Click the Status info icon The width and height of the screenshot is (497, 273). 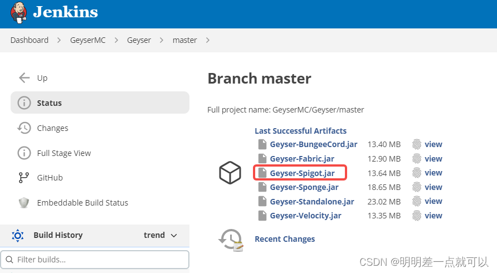(24, 103)
